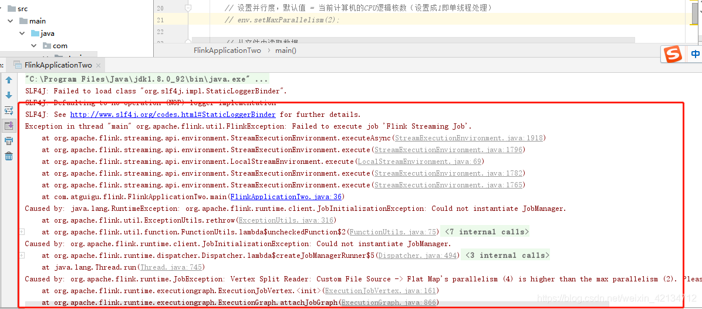Click the "Caused by: ...client.JobInitializationException" line

point(238,244)
